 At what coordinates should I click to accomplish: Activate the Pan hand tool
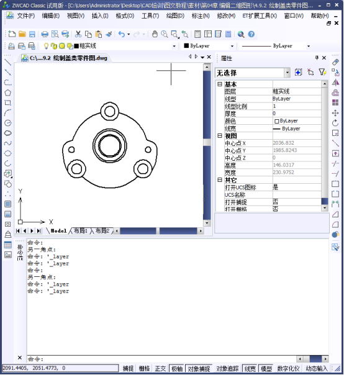click(155, 34)
